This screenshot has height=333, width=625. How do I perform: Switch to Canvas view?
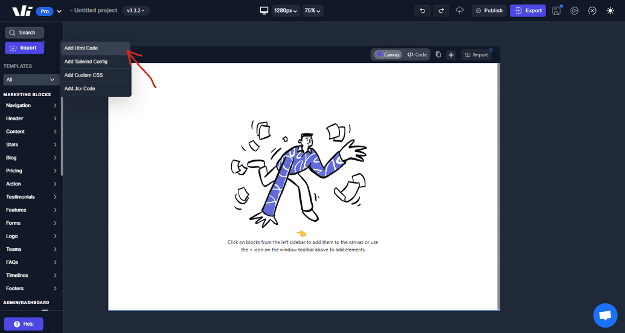tap(388, 54)
